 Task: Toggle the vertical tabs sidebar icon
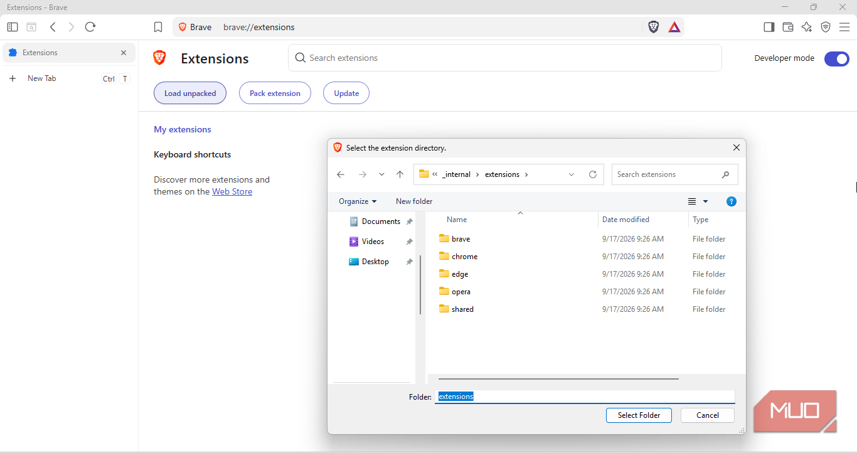pyautogui.click(x=13, y=27)
